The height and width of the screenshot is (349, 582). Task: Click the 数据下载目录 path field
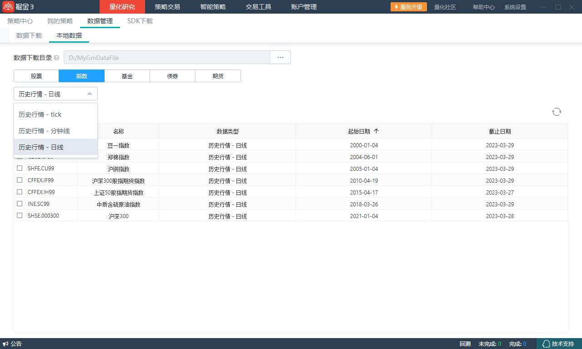tap(166, 57)
